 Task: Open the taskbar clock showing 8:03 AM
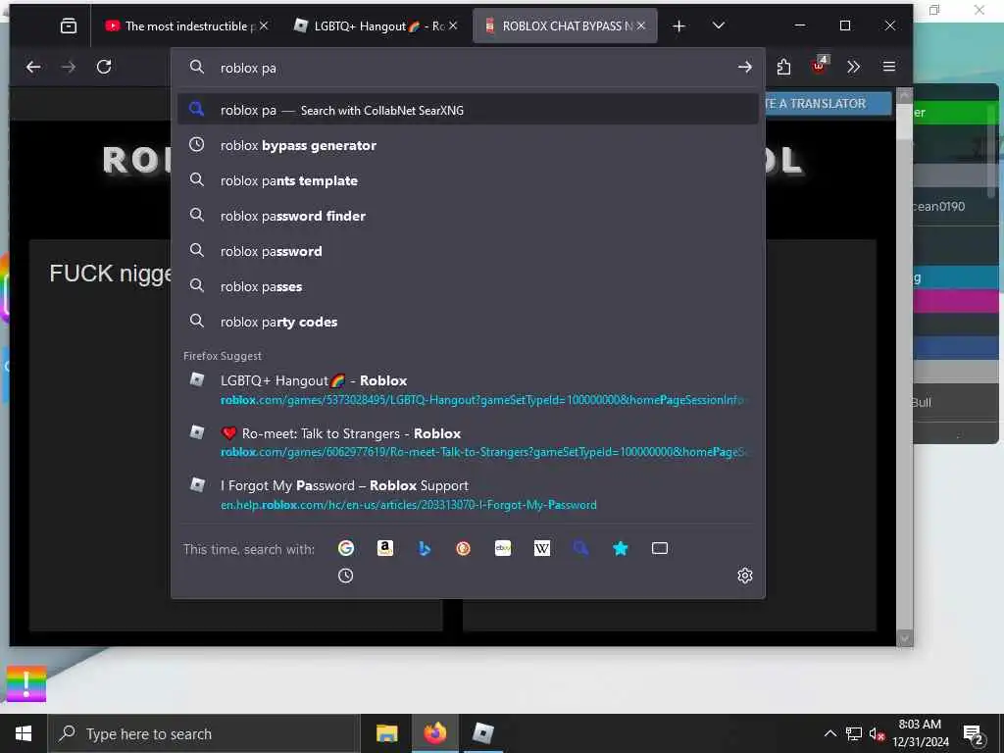click(920, 733)
